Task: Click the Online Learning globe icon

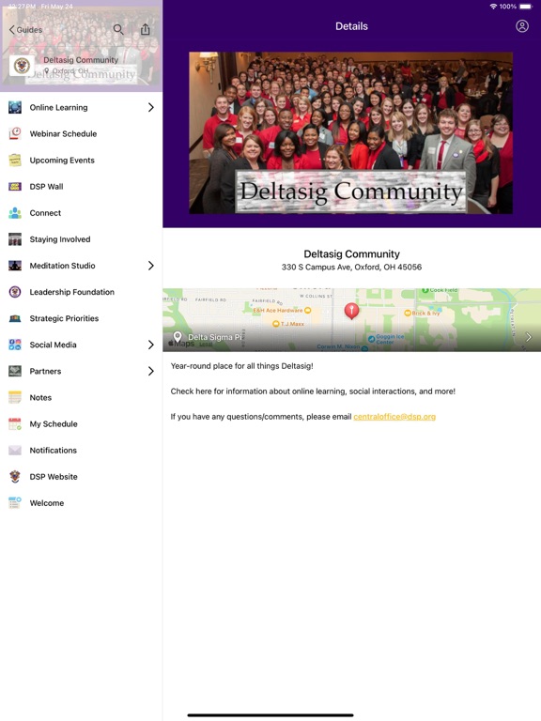Action: pyautogui.click(x=15, y=108)
